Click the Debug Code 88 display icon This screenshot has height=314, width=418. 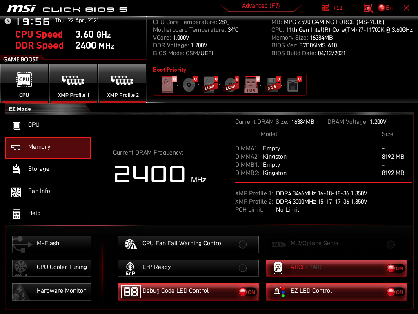coord(131,292)
